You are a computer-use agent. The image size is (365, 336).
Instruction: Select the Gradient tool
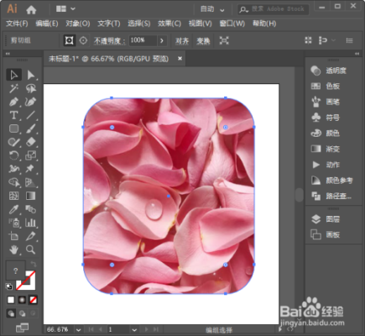pos(30,196)
